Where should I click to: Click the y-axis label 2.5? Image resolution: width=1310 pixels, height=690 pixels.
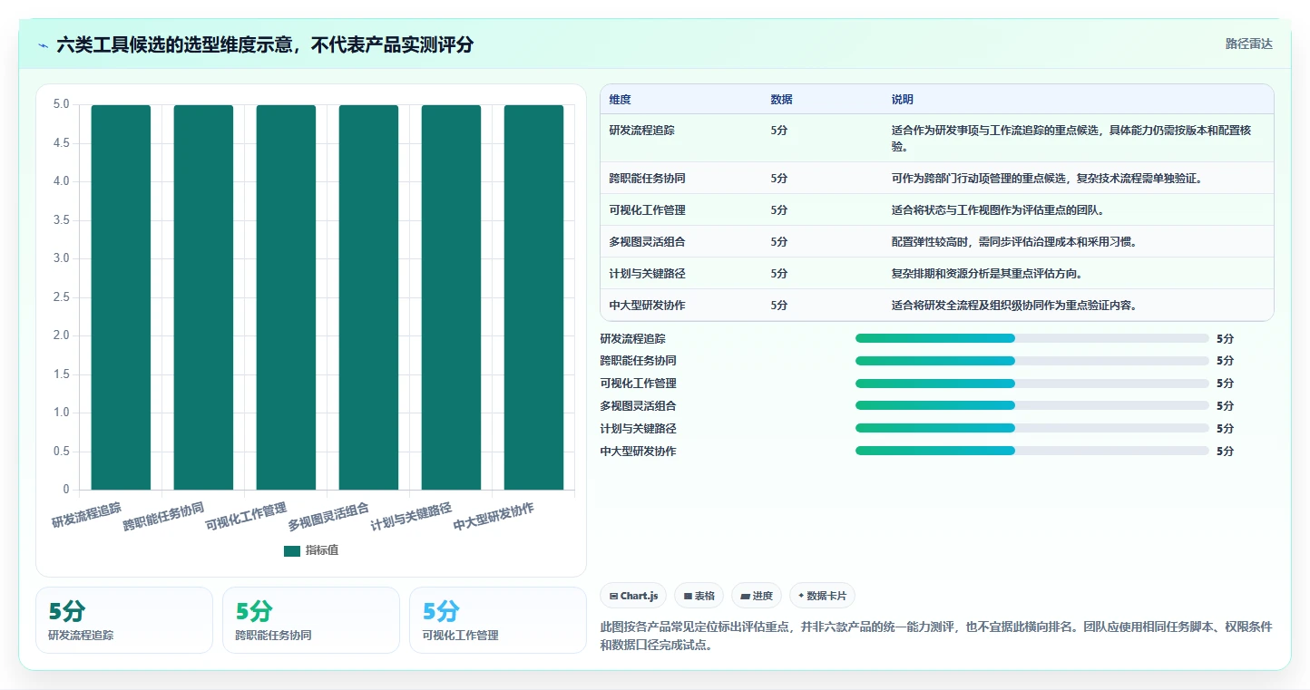[x=61, y=297]
